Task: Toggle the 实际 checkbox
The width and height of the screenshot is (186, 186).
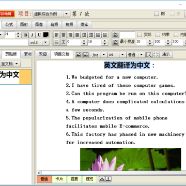Action: point(139,35)
